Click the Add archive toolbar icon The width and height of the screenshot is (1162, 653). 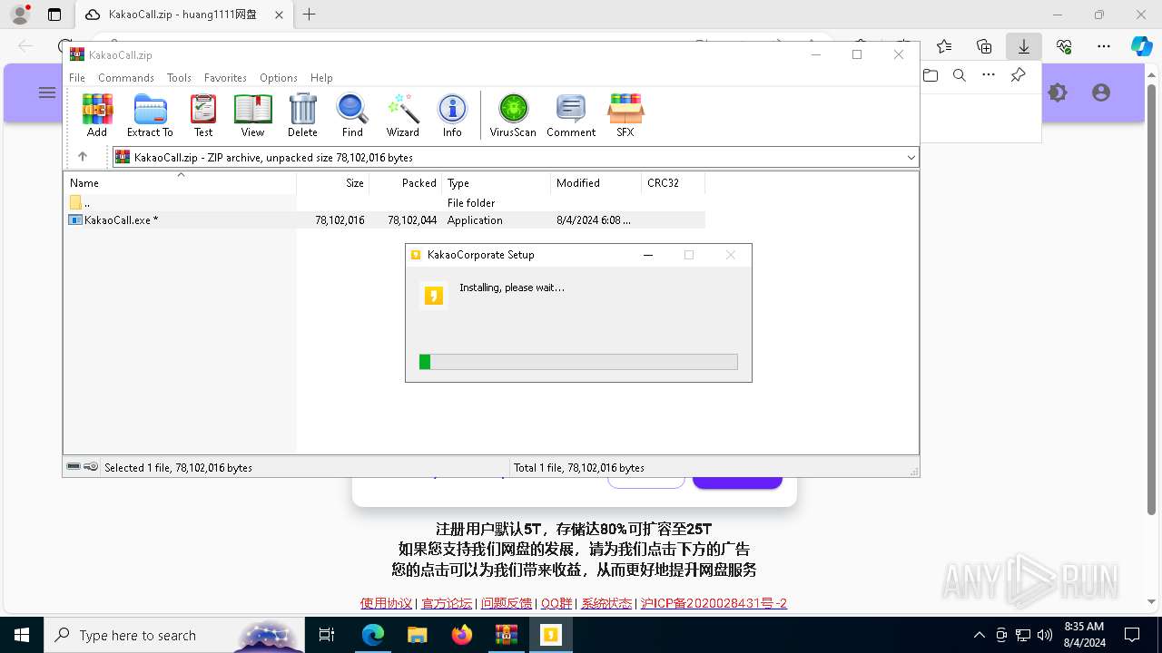[x=97, y=115]
